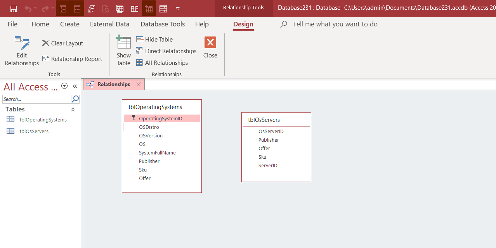Select the SystemFullName field
Viewport: 496px width, 248px height.
162,153
